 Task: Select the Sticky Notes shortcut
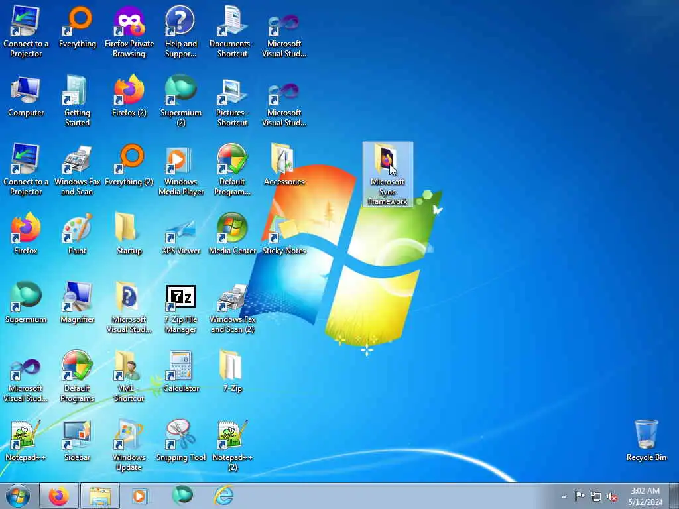click(x=284, y=234)
